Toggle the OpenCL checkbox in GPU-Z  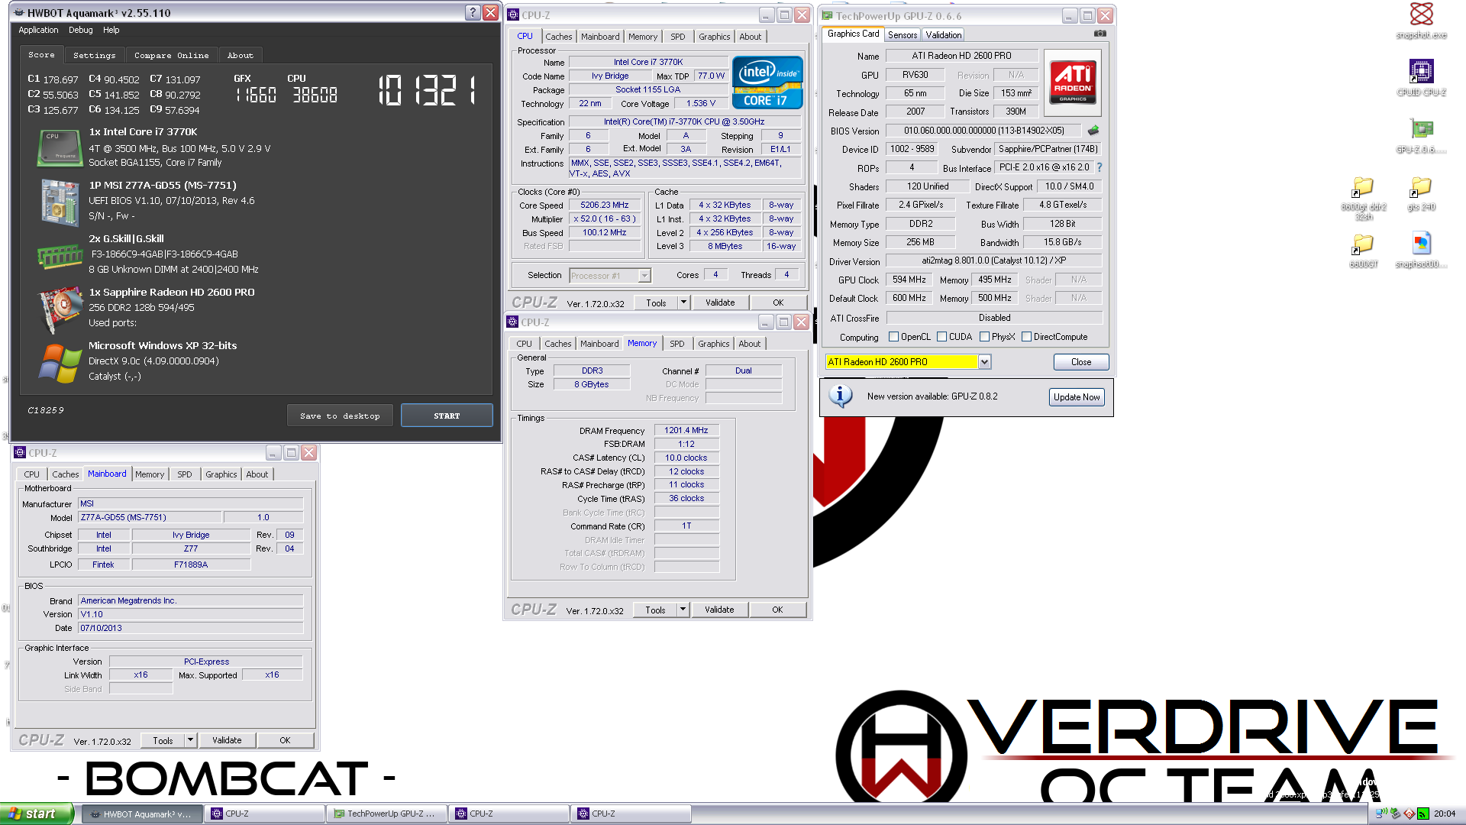[x=893, y=337]
